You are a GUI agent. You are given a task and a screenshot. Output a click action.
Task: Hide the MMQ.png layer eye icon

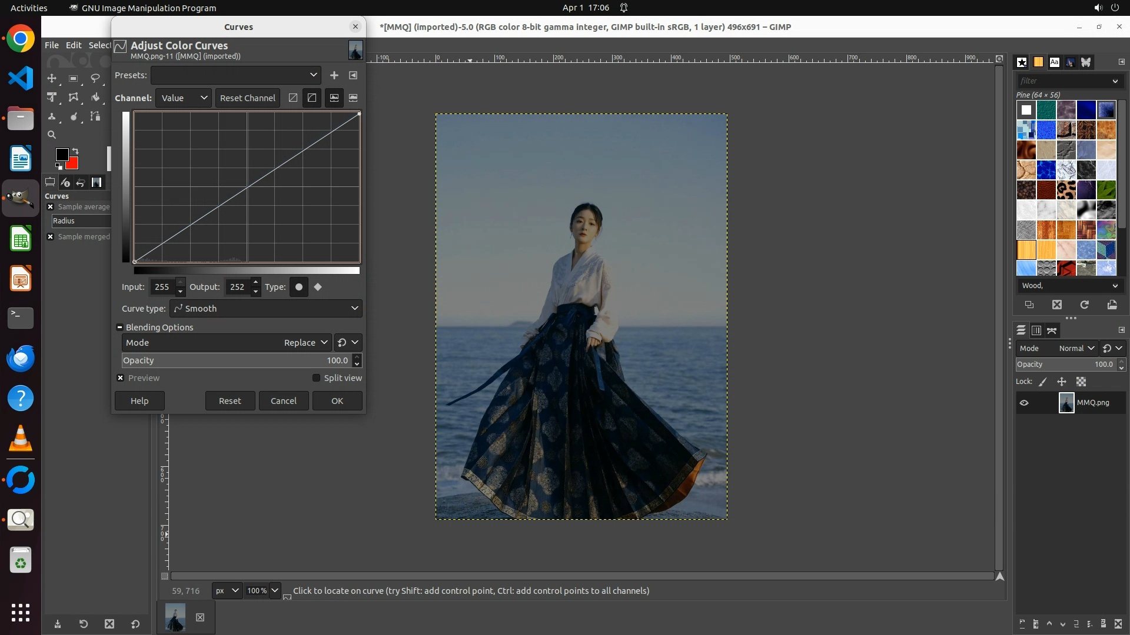(x=1024, y=403)
